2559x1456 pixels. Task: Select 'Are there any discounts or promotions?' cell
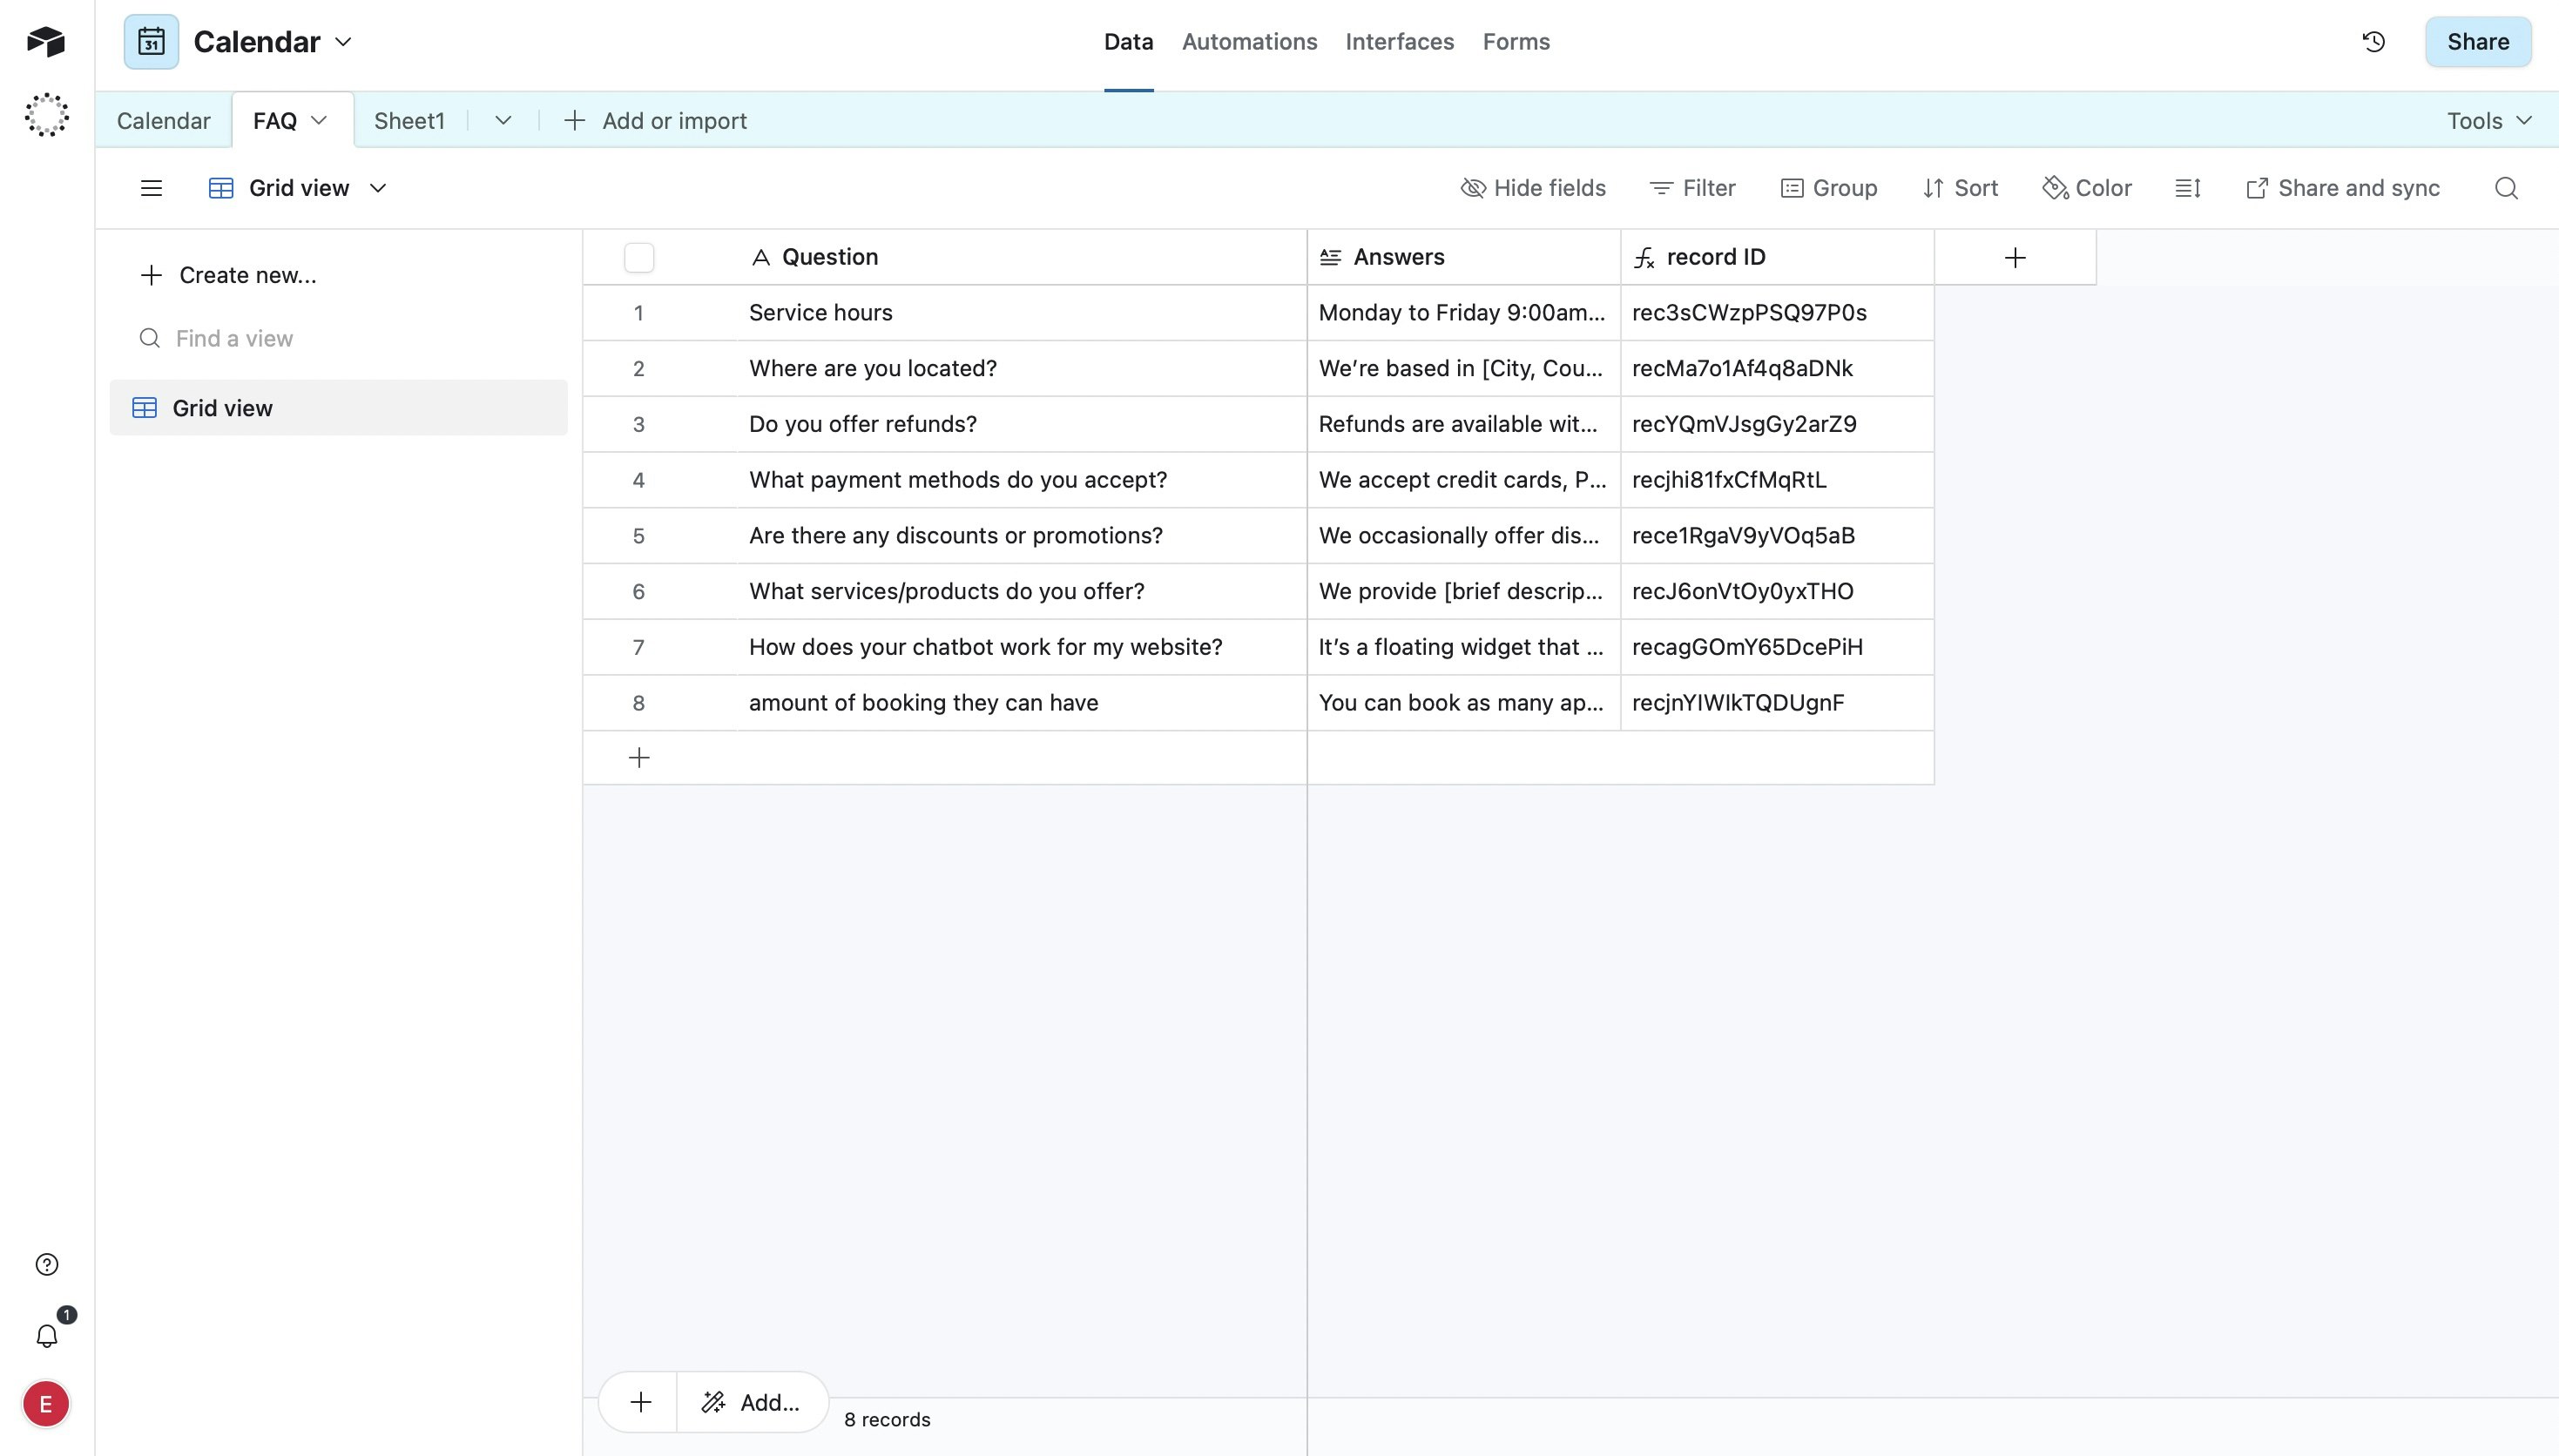(x=1020, y=536)
